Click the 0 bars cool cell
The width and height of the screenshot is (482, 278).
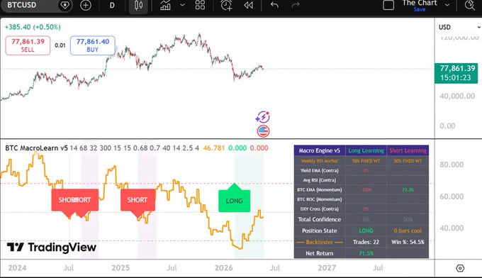click(x=408, y=230)
